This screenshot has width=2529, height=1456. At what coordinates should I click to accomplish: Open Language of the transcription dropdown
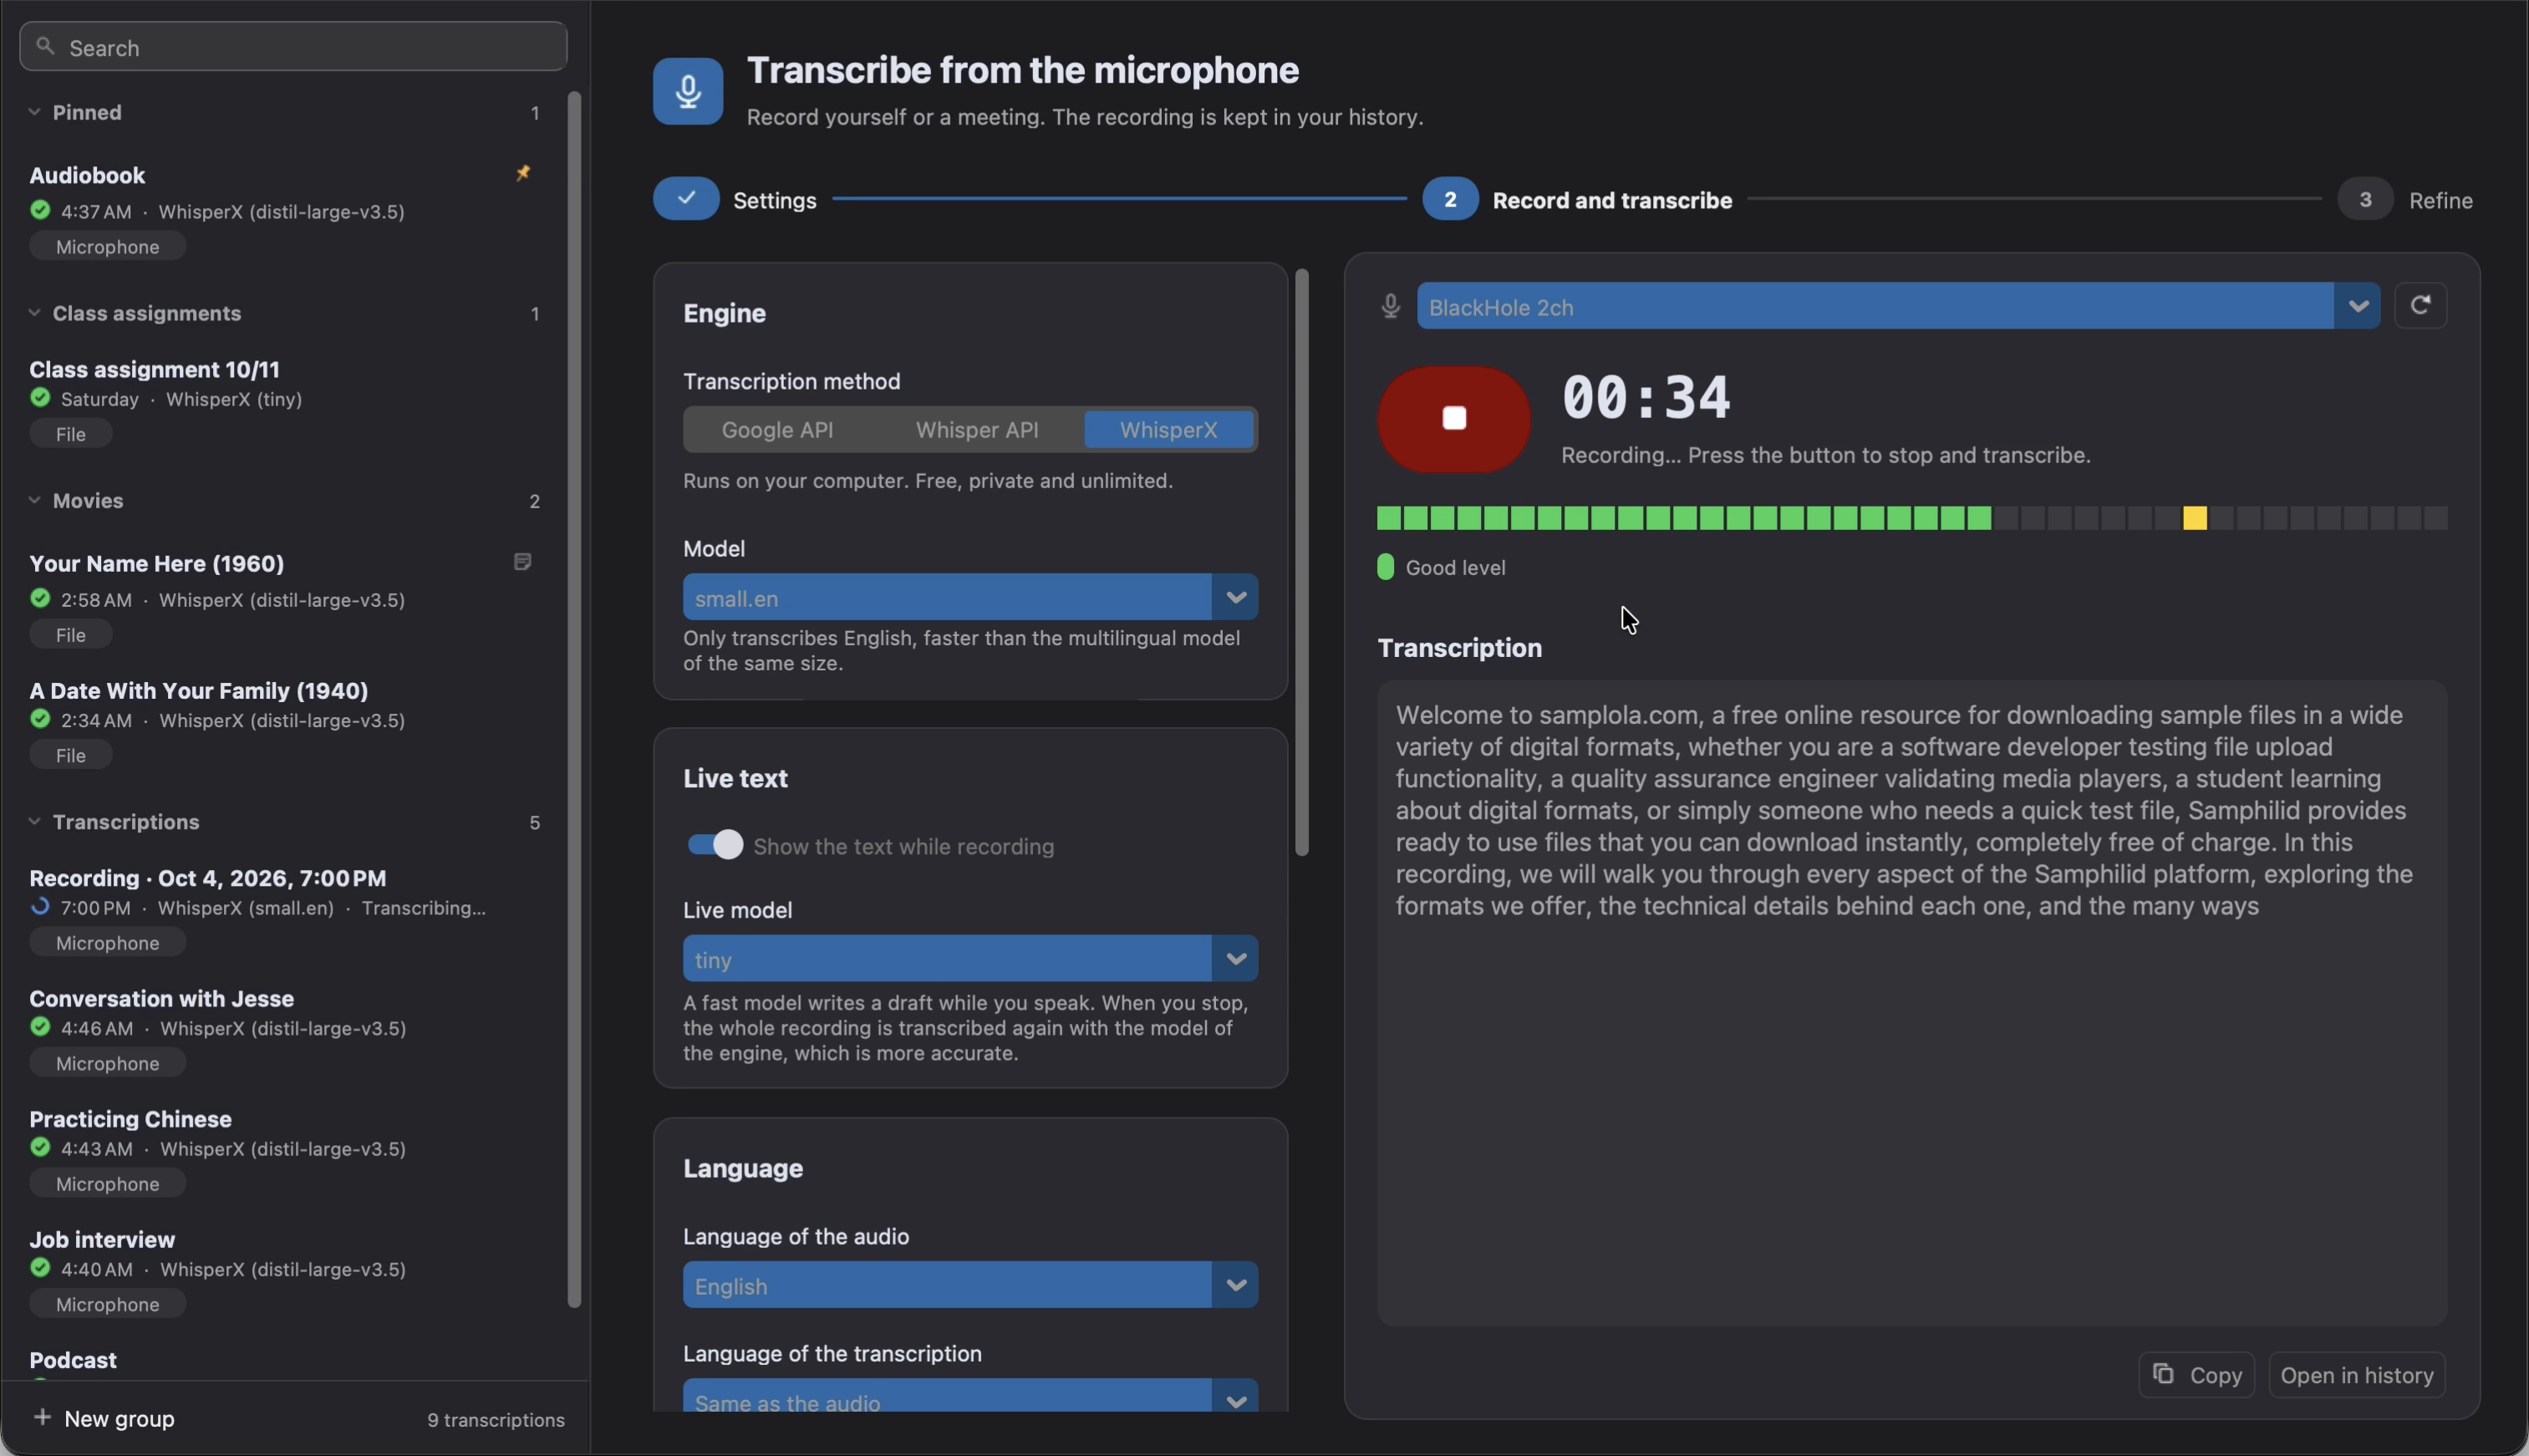[x=970, y=1396]
